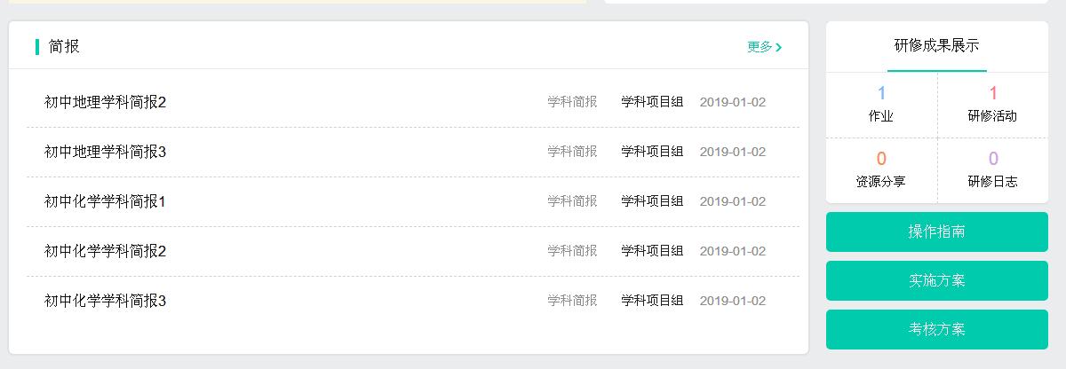Viewport: 1066px width, 369px height.
Task: Open 初中化学学科简报1 article
Action: pyautogui.click(x=106, y=201)
